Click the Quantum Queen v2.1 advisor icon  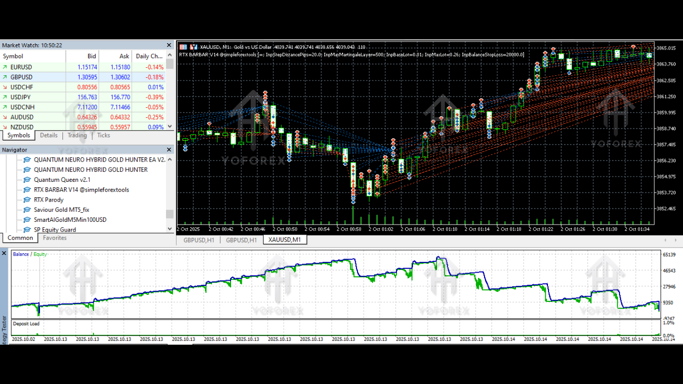click(27, 180)
